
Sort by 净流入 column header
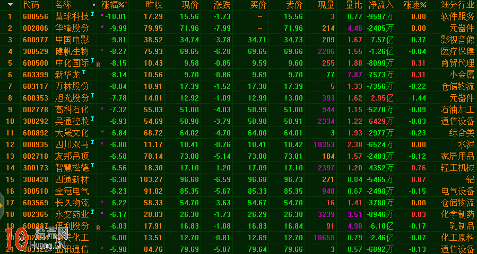point(381,5)
